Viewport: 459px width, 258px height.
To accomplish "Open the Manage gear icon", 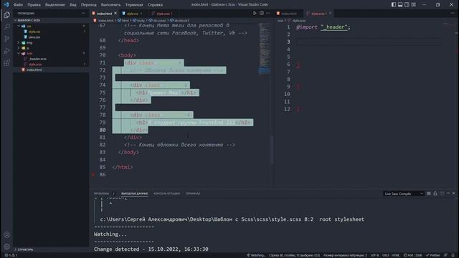I will 6,247.
